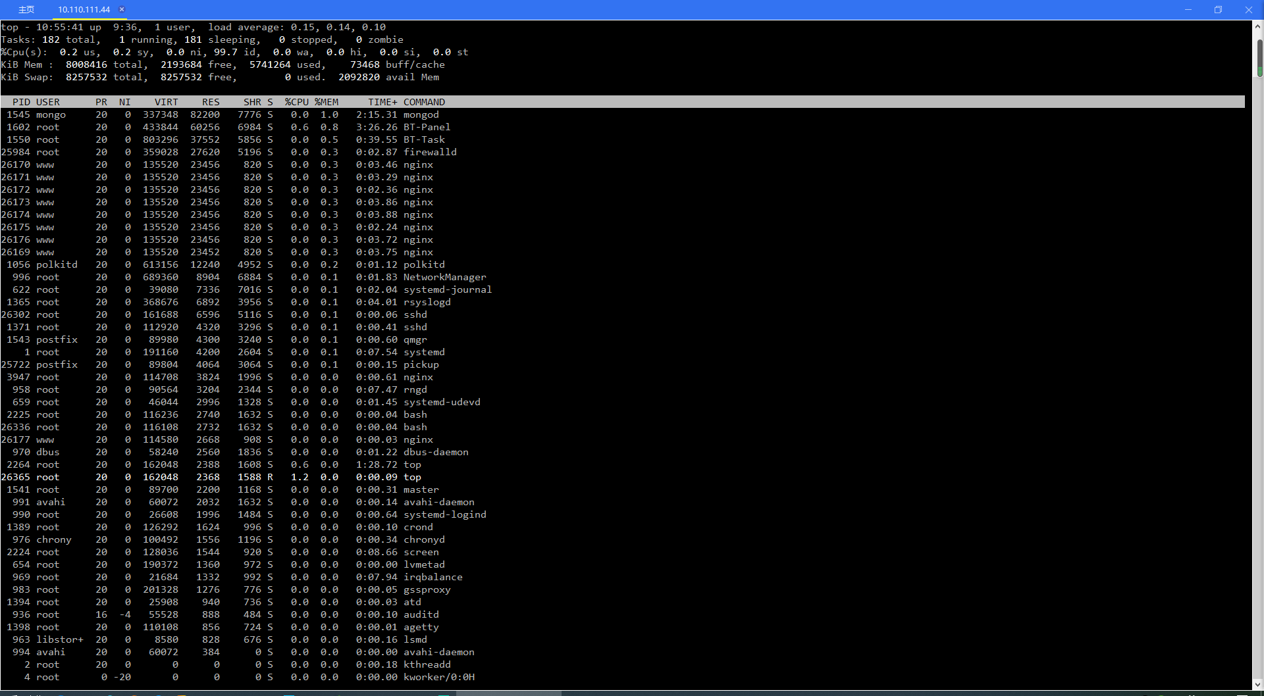The height and width of the screenshot is (696, 1264).
Task: Click the 'chronyd' command name
Action: [424, 539]
